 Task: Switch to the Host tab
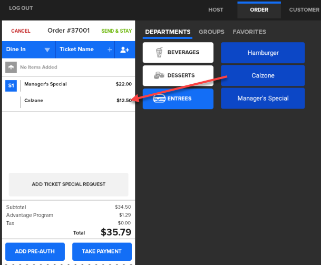216,9
